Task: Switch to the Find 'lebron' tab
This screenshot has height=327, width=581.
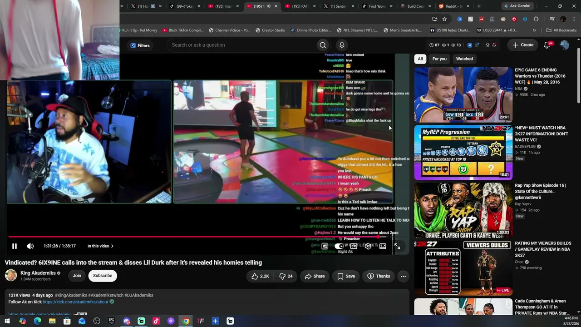Action: (x=377, y=6)
